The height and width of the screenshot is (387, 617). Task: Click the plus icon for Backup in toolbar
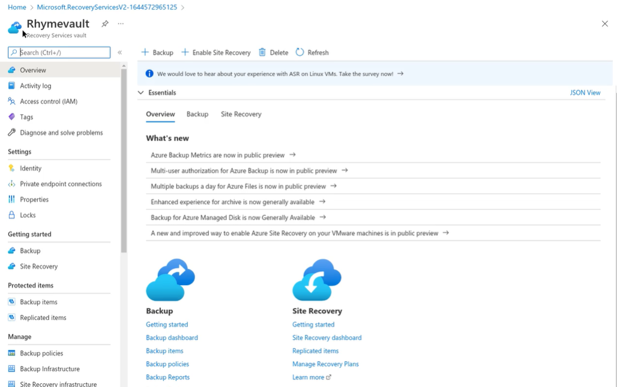(x=145, y=52)
